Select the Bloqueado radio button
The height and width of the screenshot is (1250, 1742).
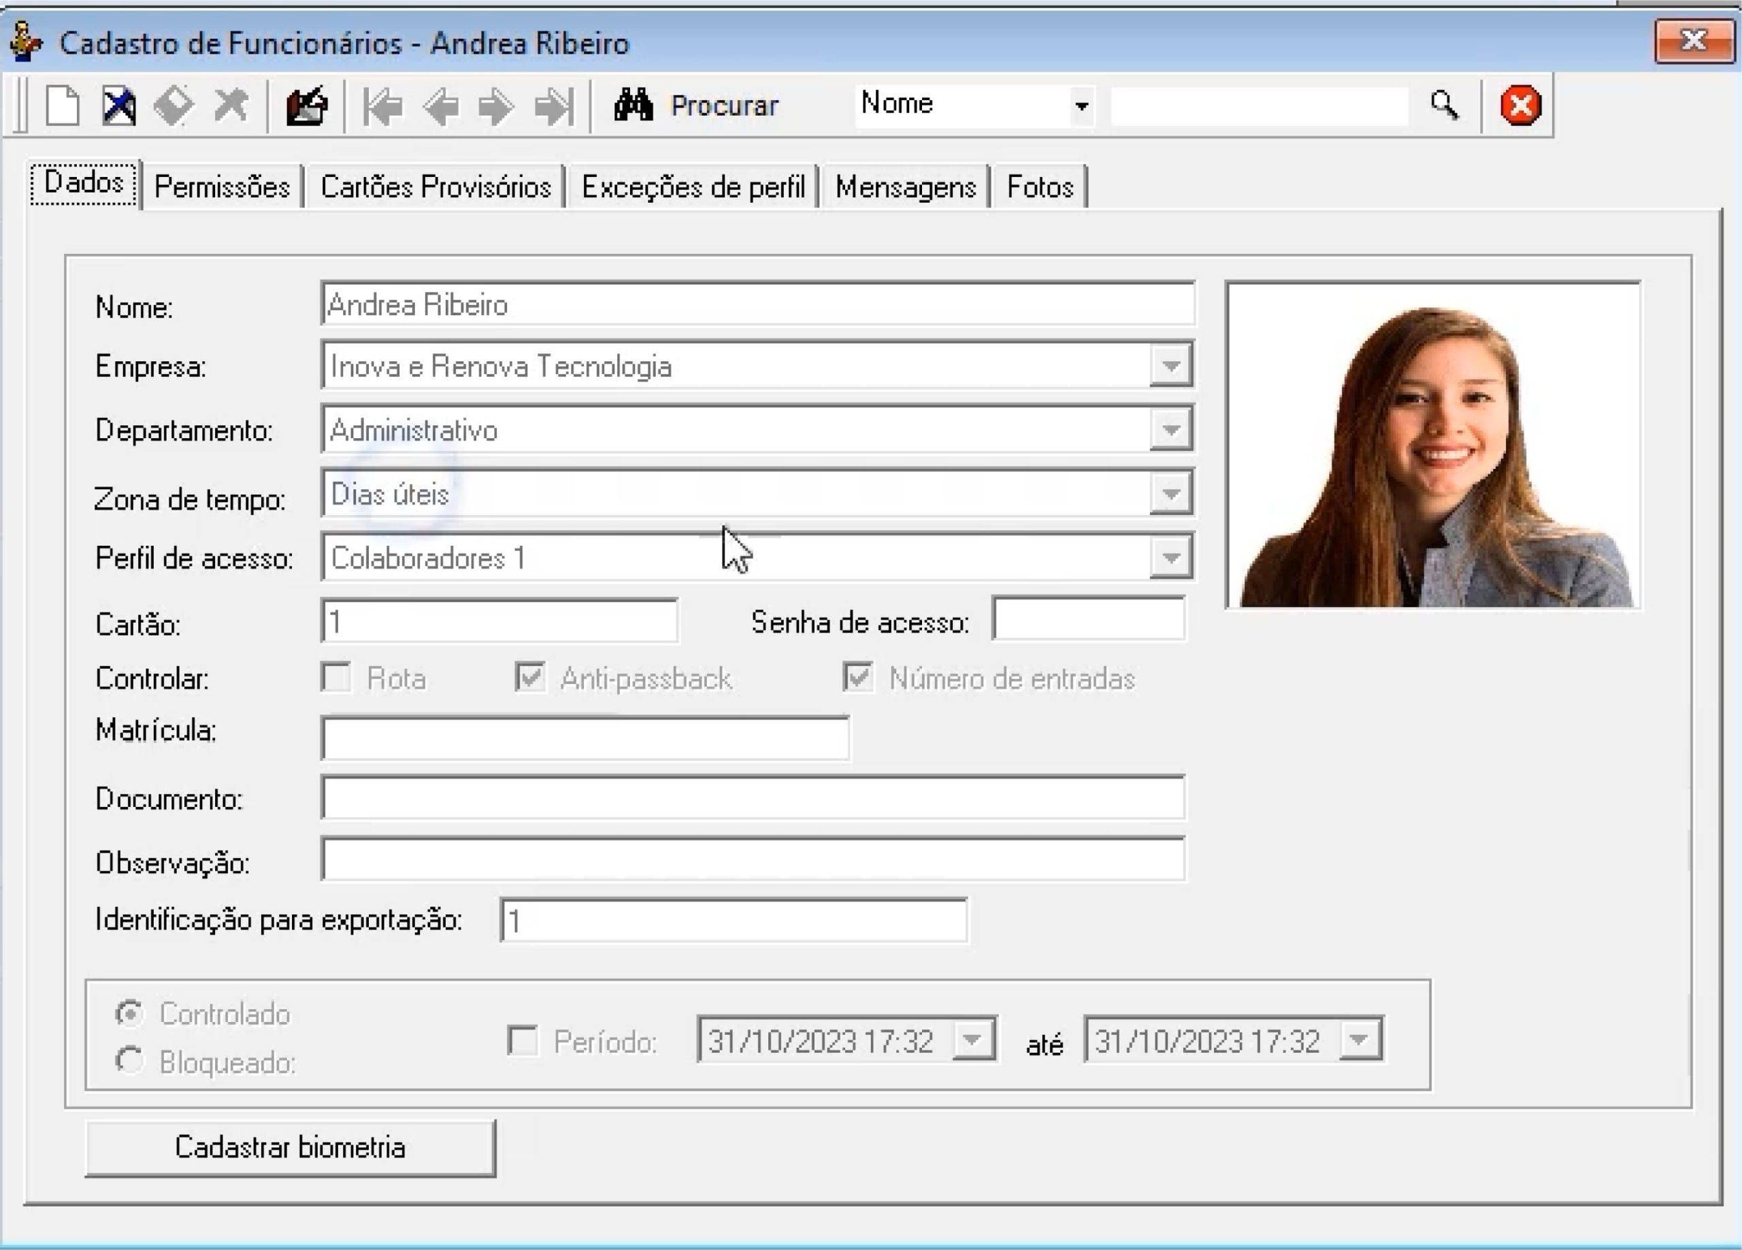129,1061
